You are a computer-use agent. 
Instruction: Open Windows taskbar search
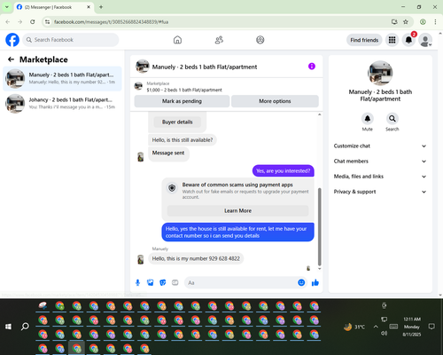coord(25,327)
